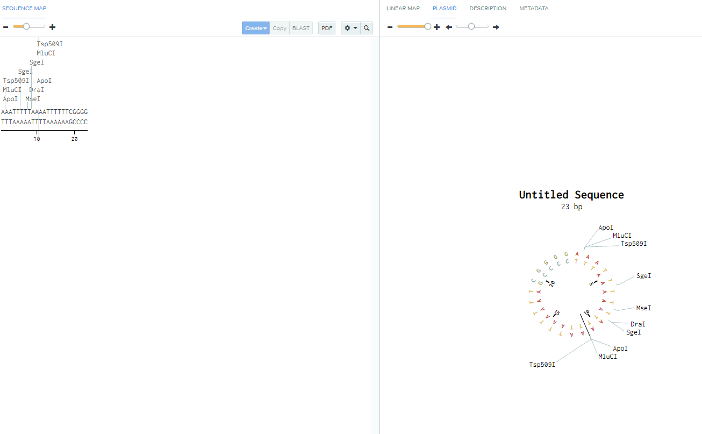Adjust the sequence map zoom slider
Screen dimensions: 702x434
26,26
